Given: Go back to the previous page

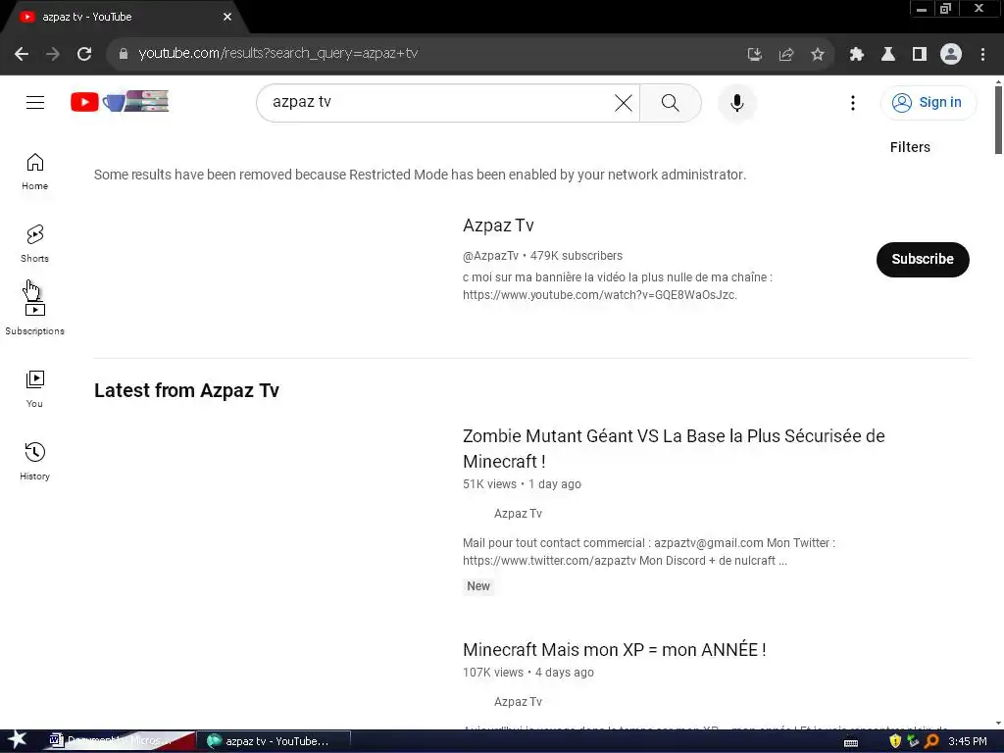Looking at the screenshot, I should [22, 55].
